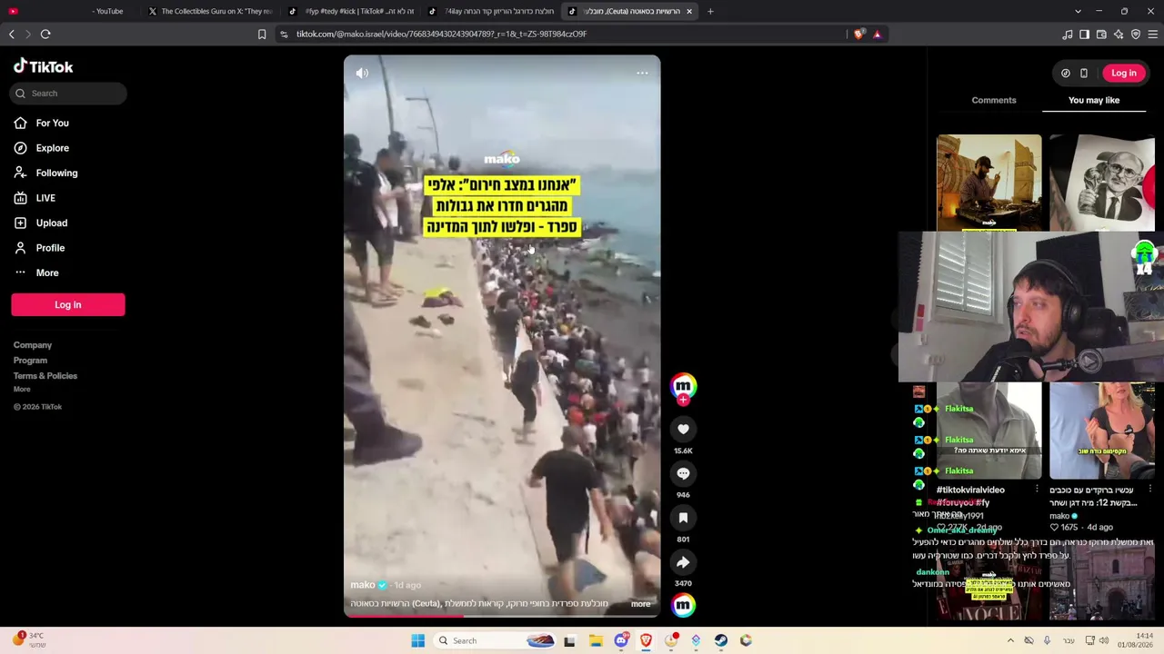
Task: Like the video with the heart icon
Action: click(x=683, y=429)
